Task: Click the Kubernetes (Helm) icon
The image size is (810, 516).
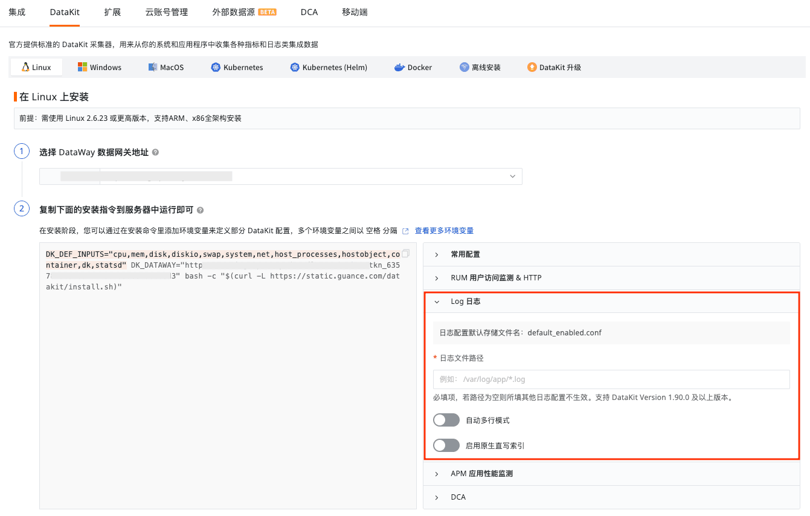Action: (x=295, y=67)
